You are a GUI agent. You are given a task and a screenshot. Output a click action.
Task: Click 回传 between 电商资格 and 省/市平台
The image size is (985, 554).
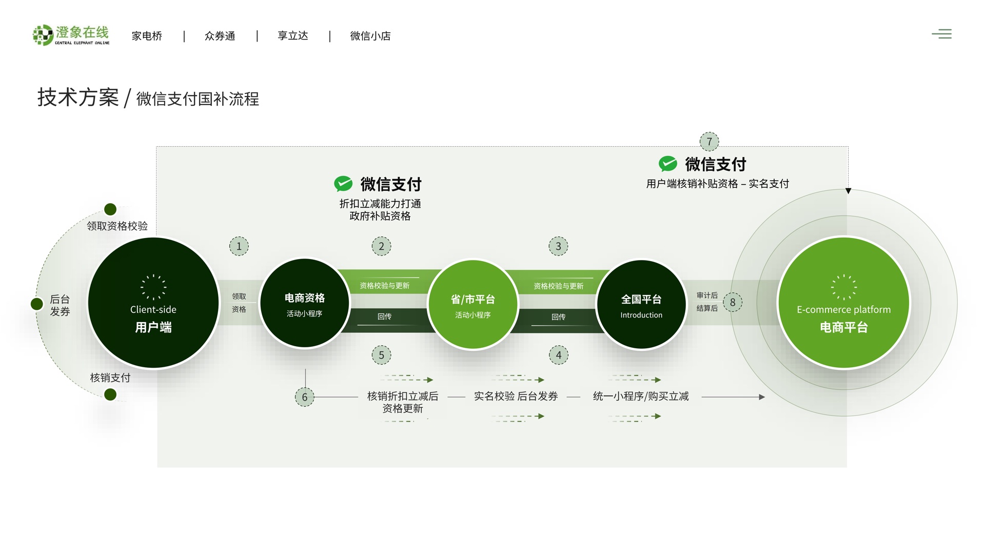click(x=384, y=316)
